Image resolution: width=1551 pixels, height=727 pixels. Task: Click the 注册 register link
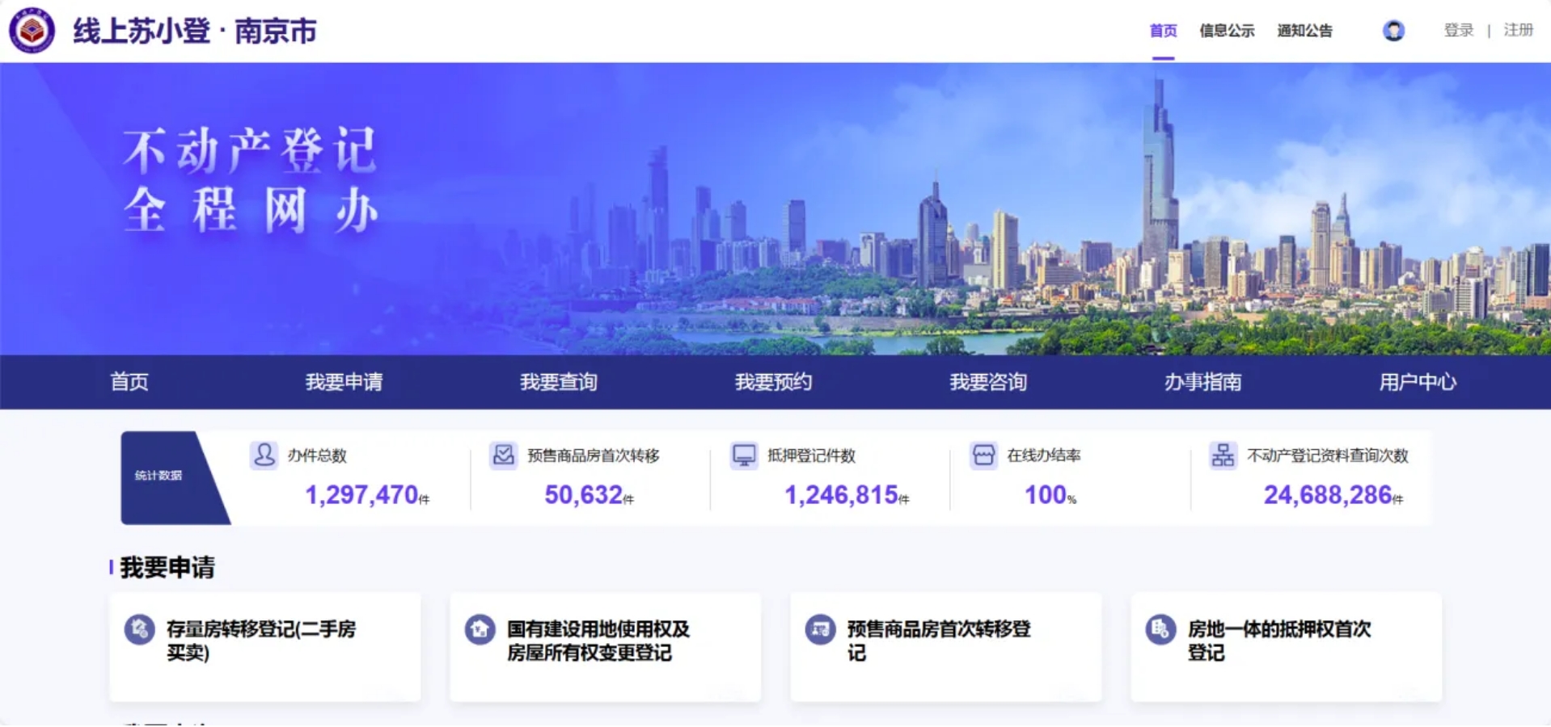coord(1518,31)
